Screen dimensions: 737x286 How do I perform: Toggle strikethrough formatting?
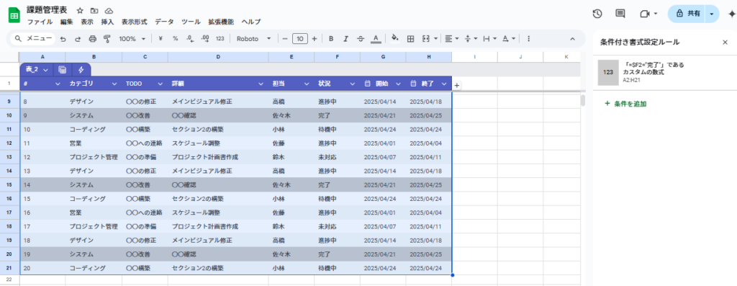pyautogui.click(x=361, y=39)
